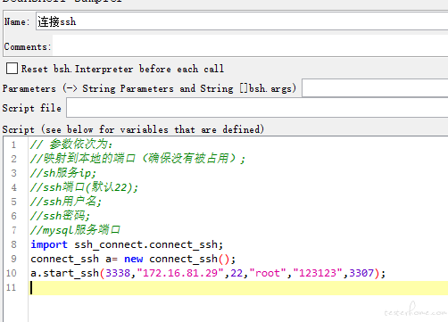Click 'a.start_ssh' method name on line 10
Image resolution: width=448 pixels, height=322 pixels.
click(x=65, y=273)
